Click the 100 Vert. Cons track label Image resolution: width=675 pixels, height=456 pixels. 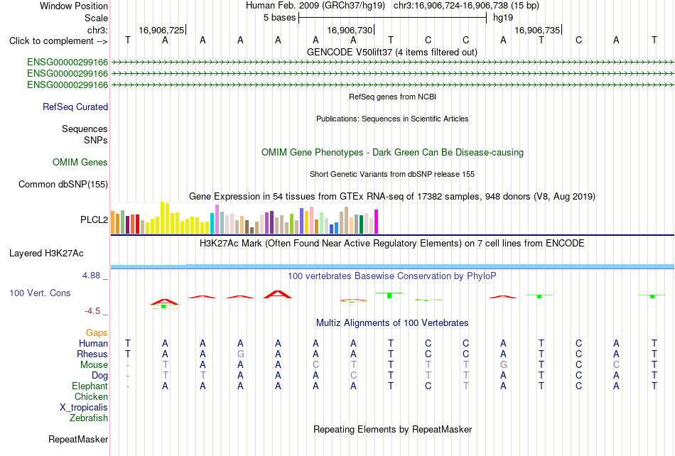[40, 293]
